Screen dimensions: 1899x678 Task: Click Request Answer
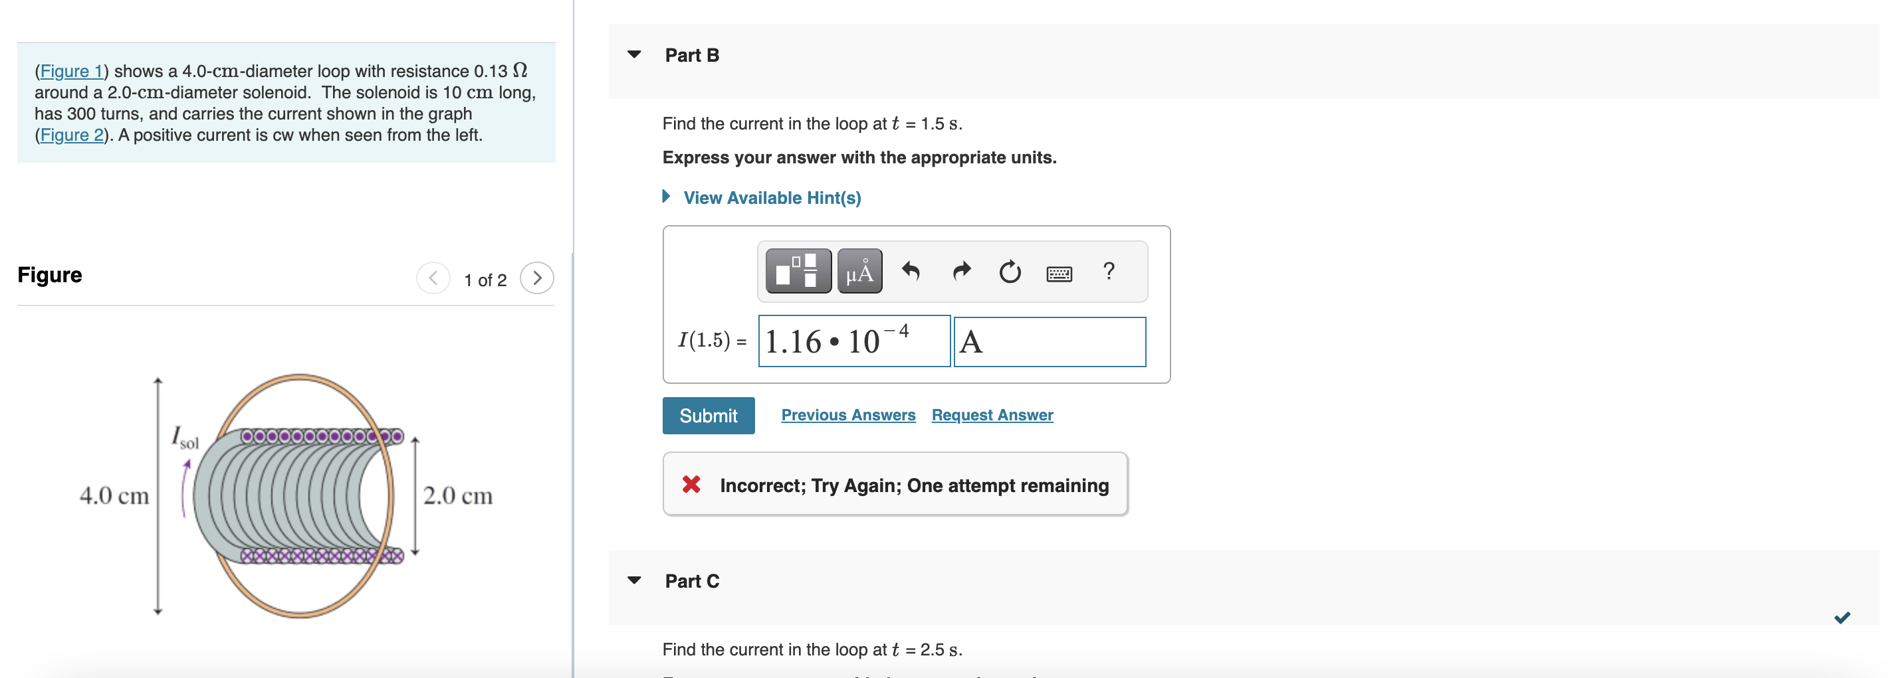tap(992, 414)
